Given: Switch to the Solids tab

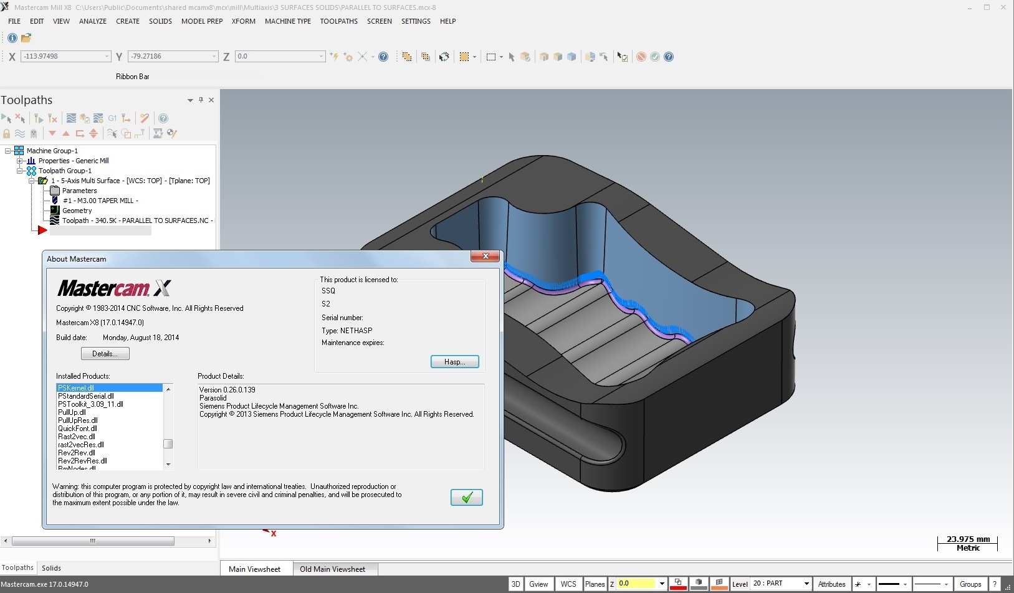Looking at the screenshot, I should point(51,568).
